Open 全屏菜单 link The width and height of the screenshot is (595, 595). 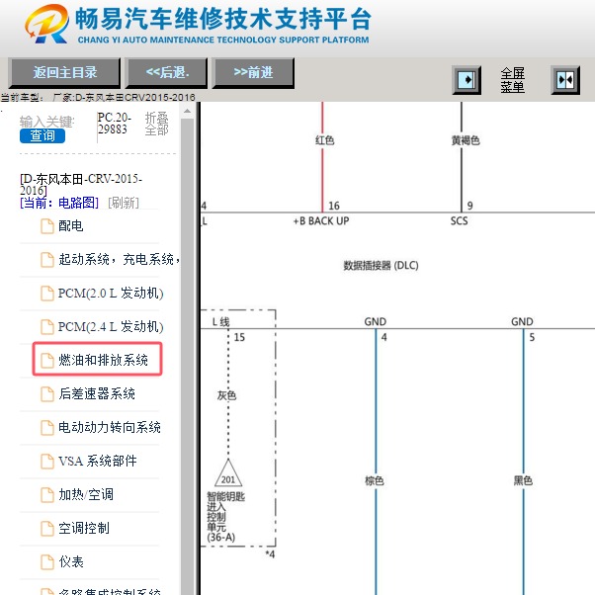[x=512, y=80]
